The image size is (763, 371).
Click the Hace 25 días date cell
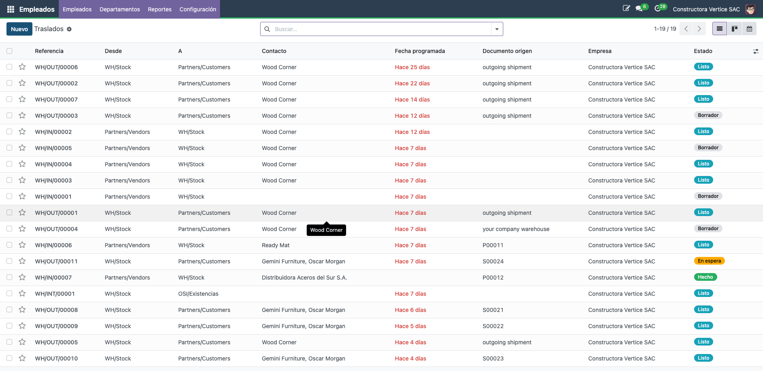tap(412, 67)
